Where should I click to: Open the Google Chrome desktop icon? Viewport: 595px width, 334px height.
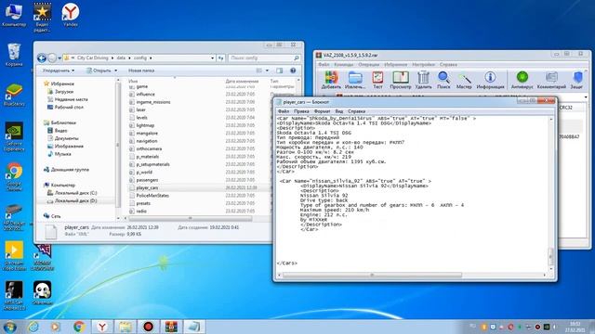click(x=14, y=176)
